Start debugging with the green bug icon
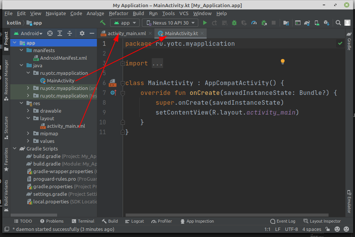This screenshot has width=355, height=237. [234, 23]
